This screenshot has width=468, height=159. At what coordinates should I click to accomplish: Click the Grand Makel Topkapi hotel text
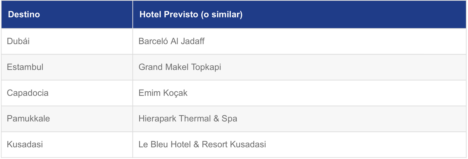tap(180, 67)
